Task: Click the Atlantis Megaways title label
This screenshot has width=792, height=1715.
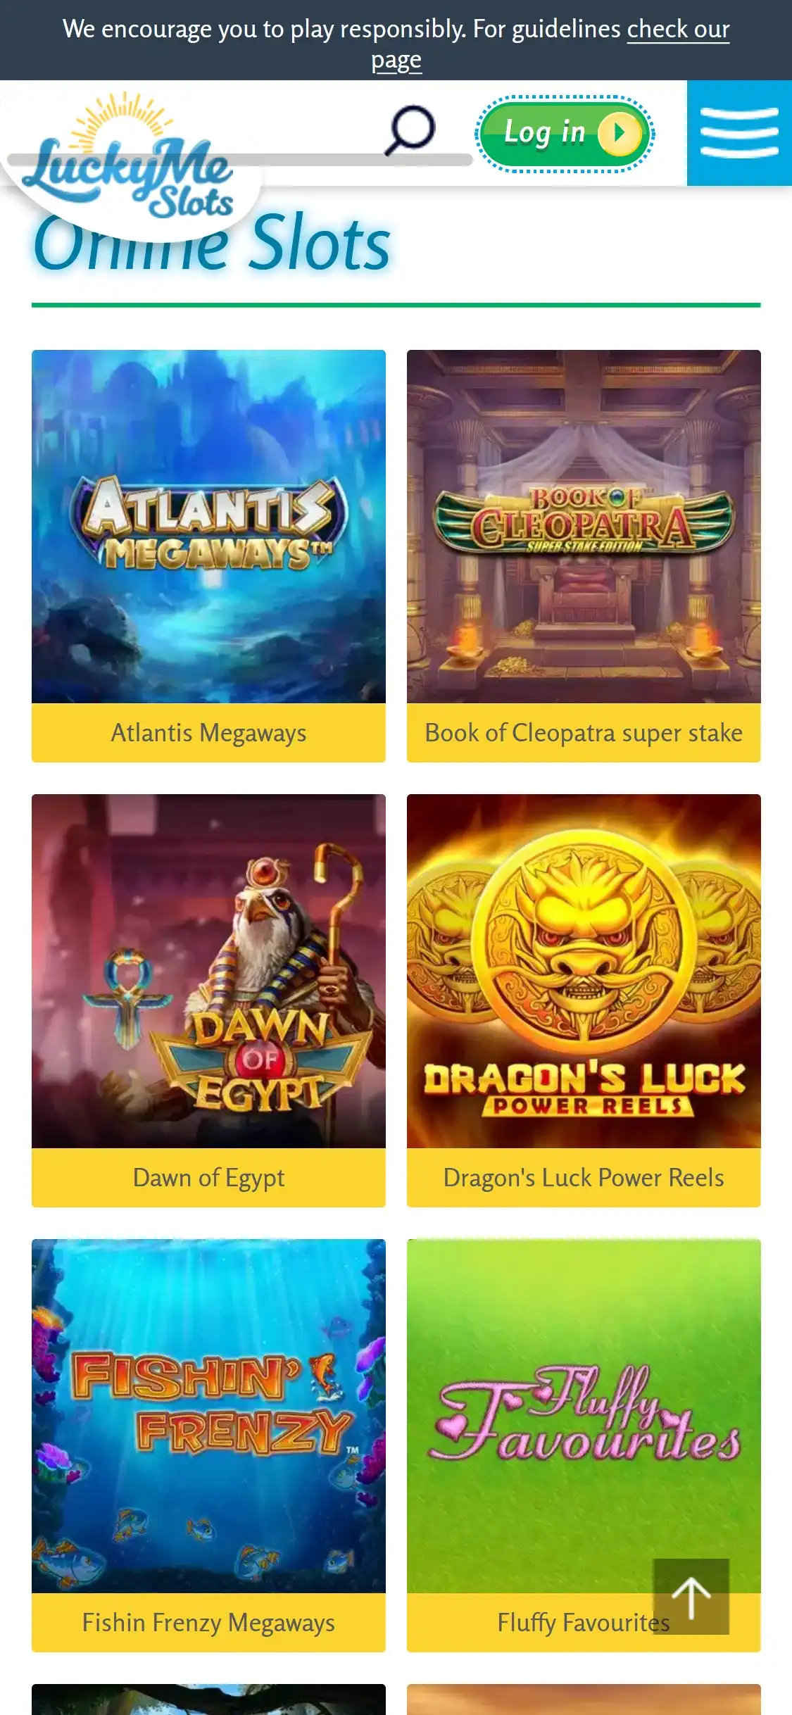Action: [x=208, y=733]
